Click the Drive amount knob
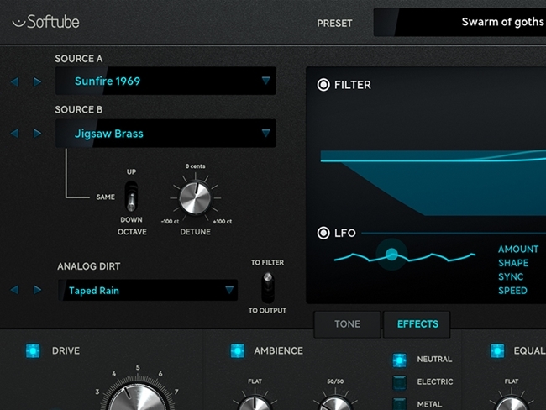 138,397
